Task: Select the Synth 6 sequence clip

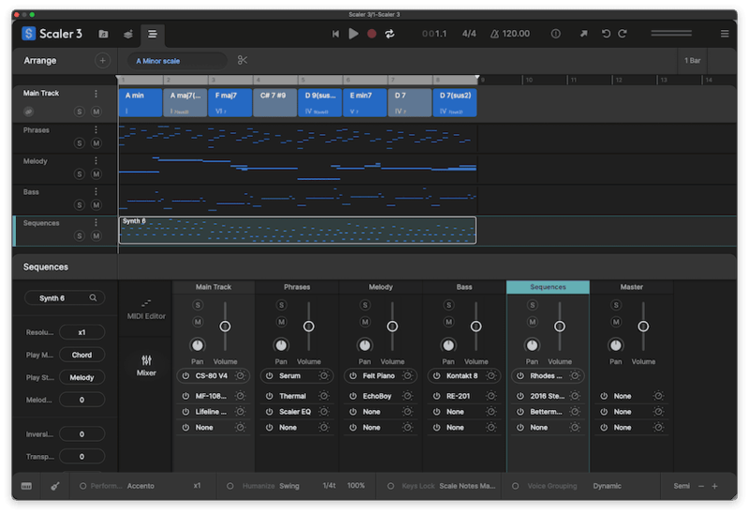Action: point(297,230)
